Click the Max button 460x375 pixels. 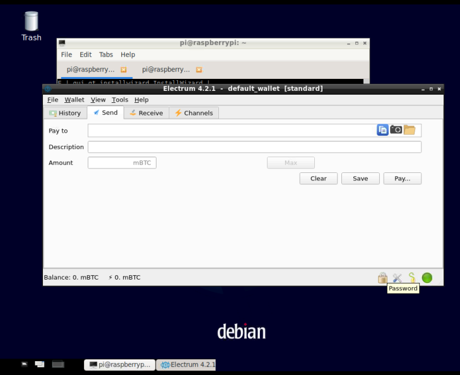(x=291, y=162)
